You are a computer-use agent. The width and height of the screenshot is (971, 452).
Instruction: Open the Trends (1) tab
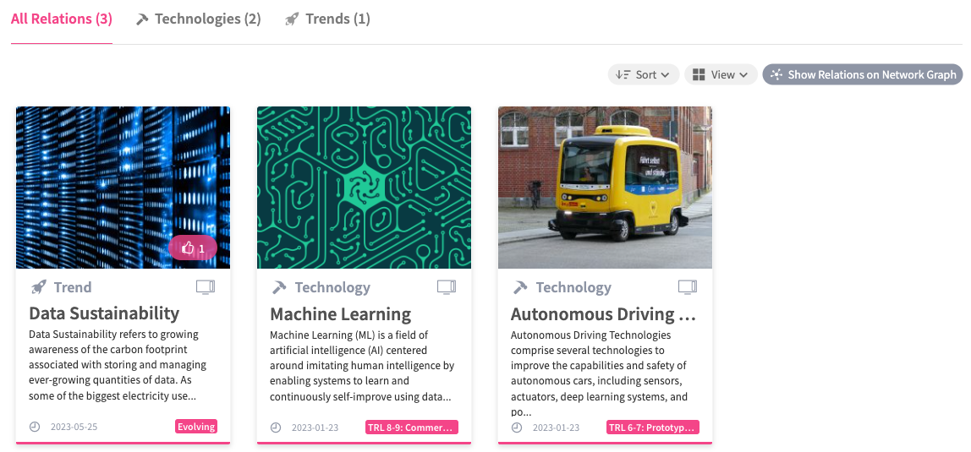[327, 19]
